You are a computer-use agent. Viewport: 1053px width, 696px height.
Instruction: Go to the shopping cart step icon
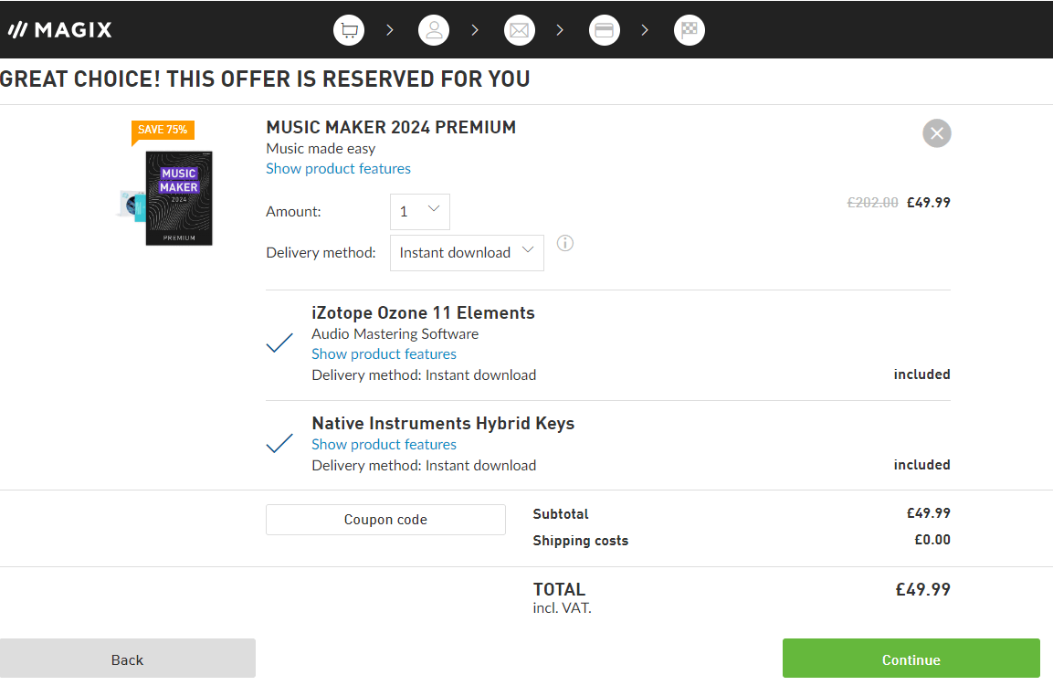coord(349,30)
